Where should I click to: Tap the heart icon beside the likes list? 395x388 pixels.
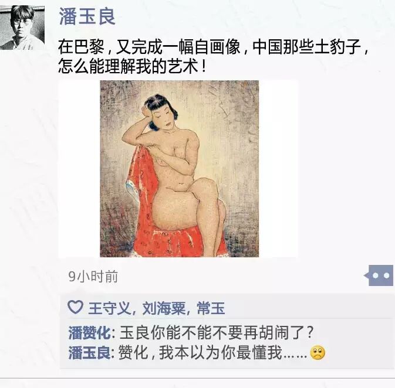pos(75,307)
